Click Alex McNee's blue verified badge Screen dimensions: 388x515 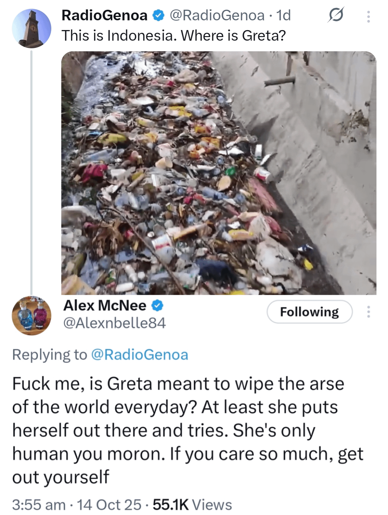158,306
